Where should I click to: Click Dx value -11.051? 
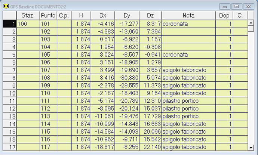pos(103,116)
